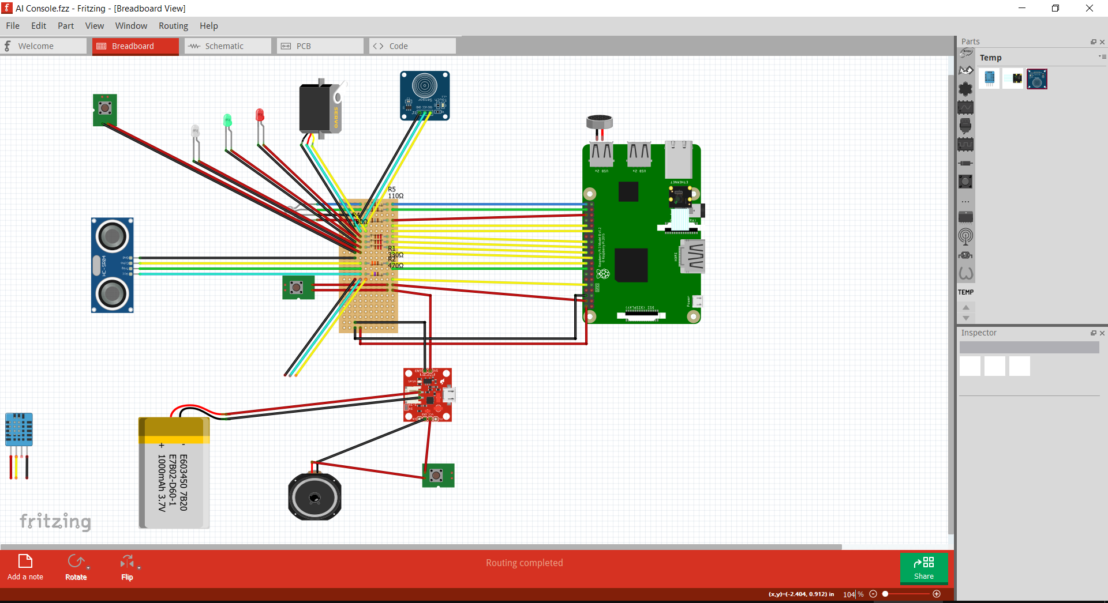Image resolution: width=1108 pixels, height=603 pixels.
Task: Open the resistor-shaped parts bin
Action: [x=965, y=163]
